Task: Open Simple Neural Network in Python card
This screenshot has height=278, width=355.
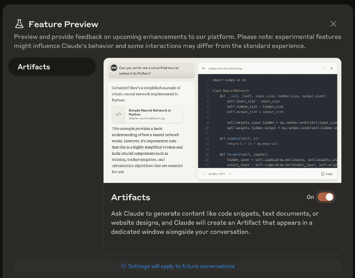Action: click(x=147, y=114)
